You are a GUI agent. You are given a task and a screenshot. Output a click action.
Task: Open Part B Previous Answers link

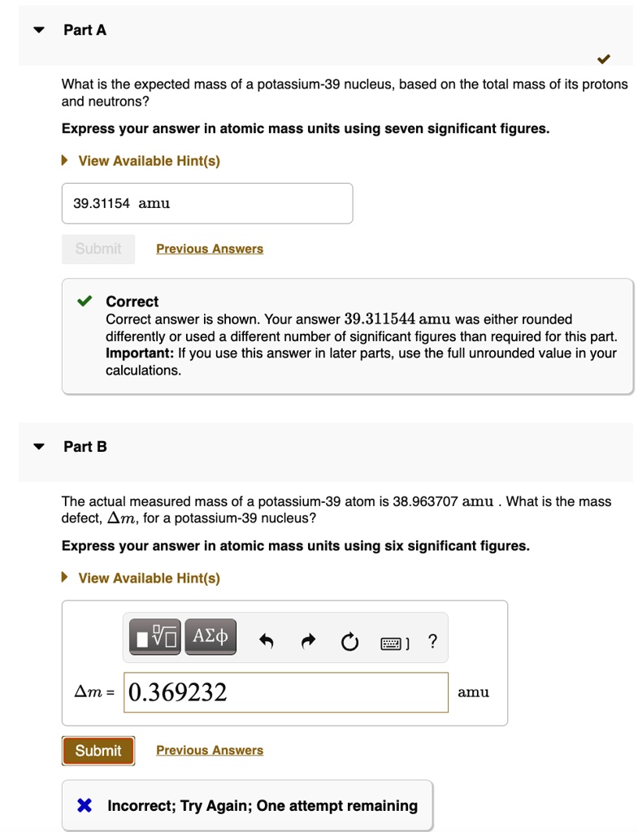[210, 751]
